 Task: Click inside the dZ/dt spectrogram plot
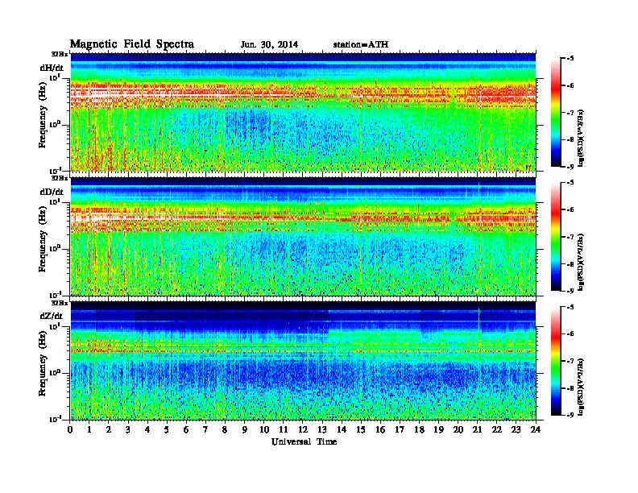[x=303, y=360]
